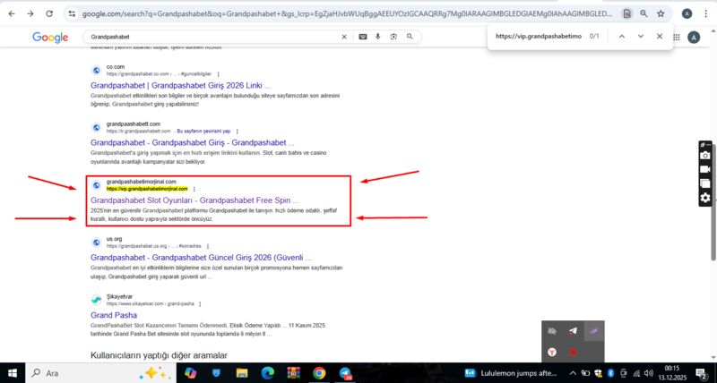Open File Explorer from the taskbar
The width and height of the screenshot is (717, 383).
(242, 373)
